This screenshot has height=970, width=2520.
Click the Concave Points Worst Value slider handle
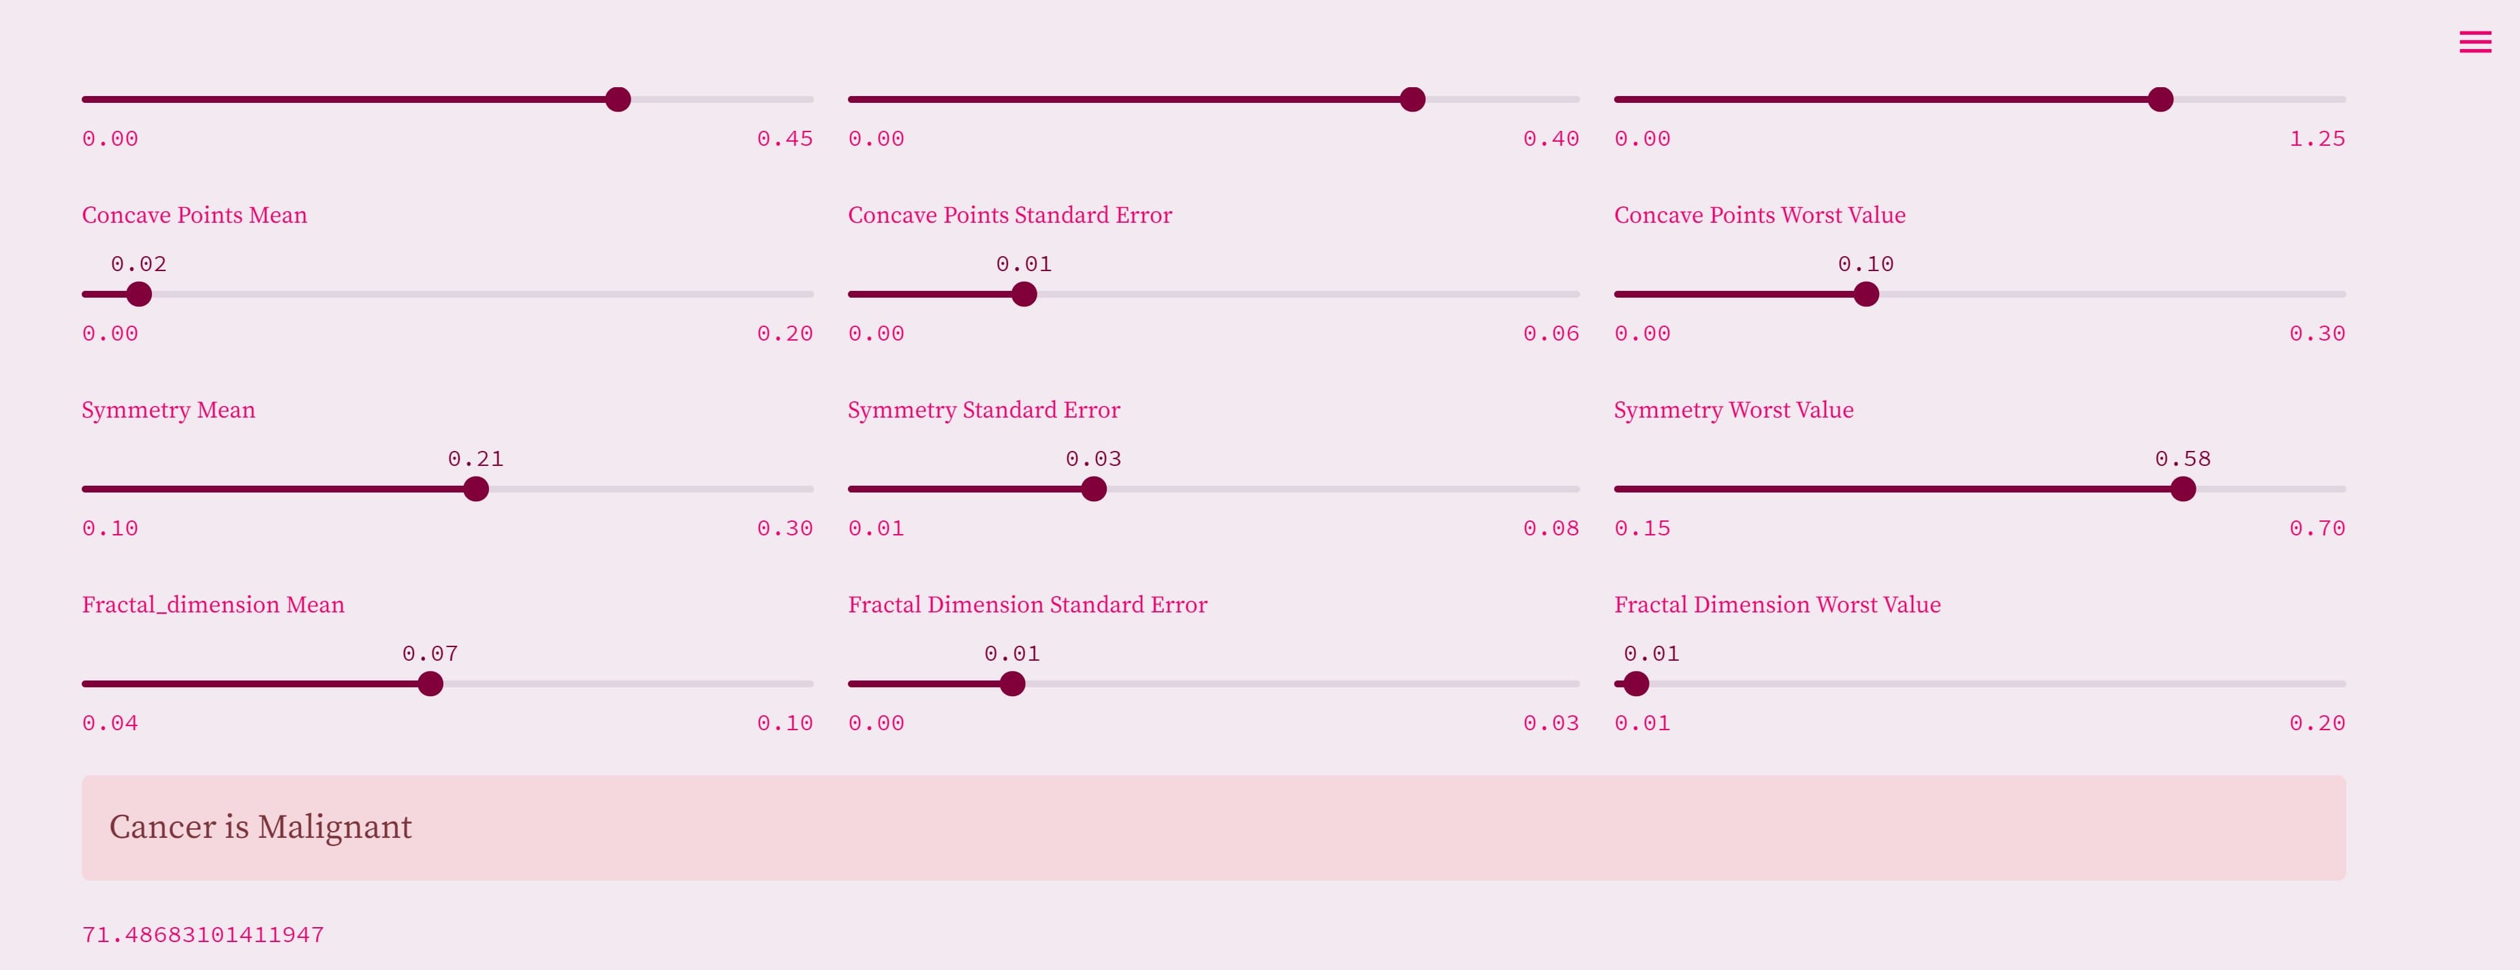[1865, 294]
